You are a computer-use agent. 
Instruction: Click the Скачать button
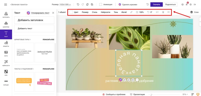[157, 5]
